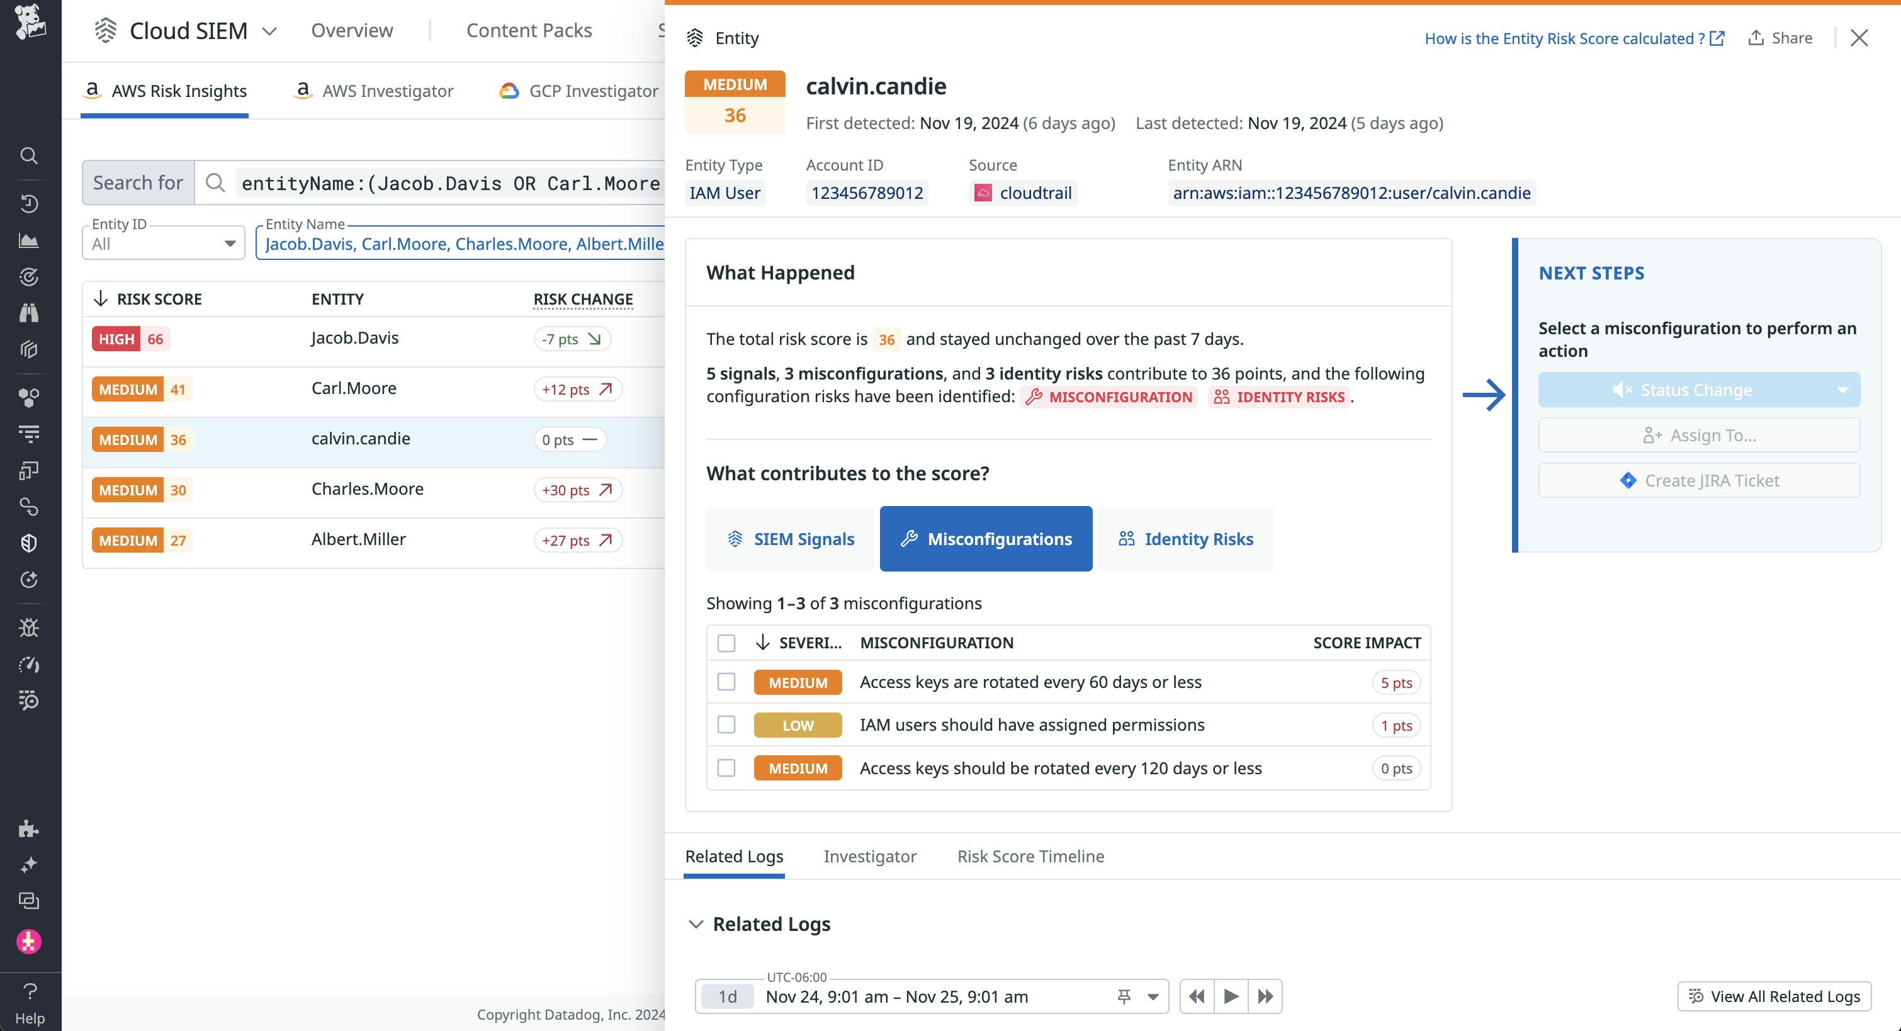Open the Integrations puzzle-piece icon

point(29,828)
